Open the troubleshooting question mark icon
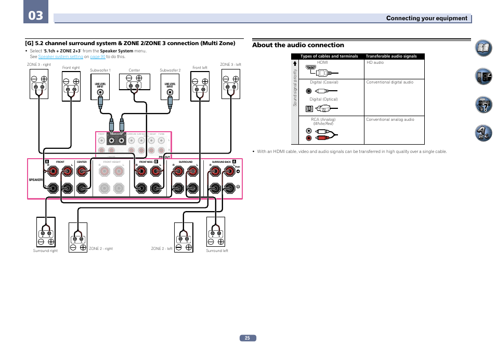This screenshot has height=350, width=496. point(483,105)
